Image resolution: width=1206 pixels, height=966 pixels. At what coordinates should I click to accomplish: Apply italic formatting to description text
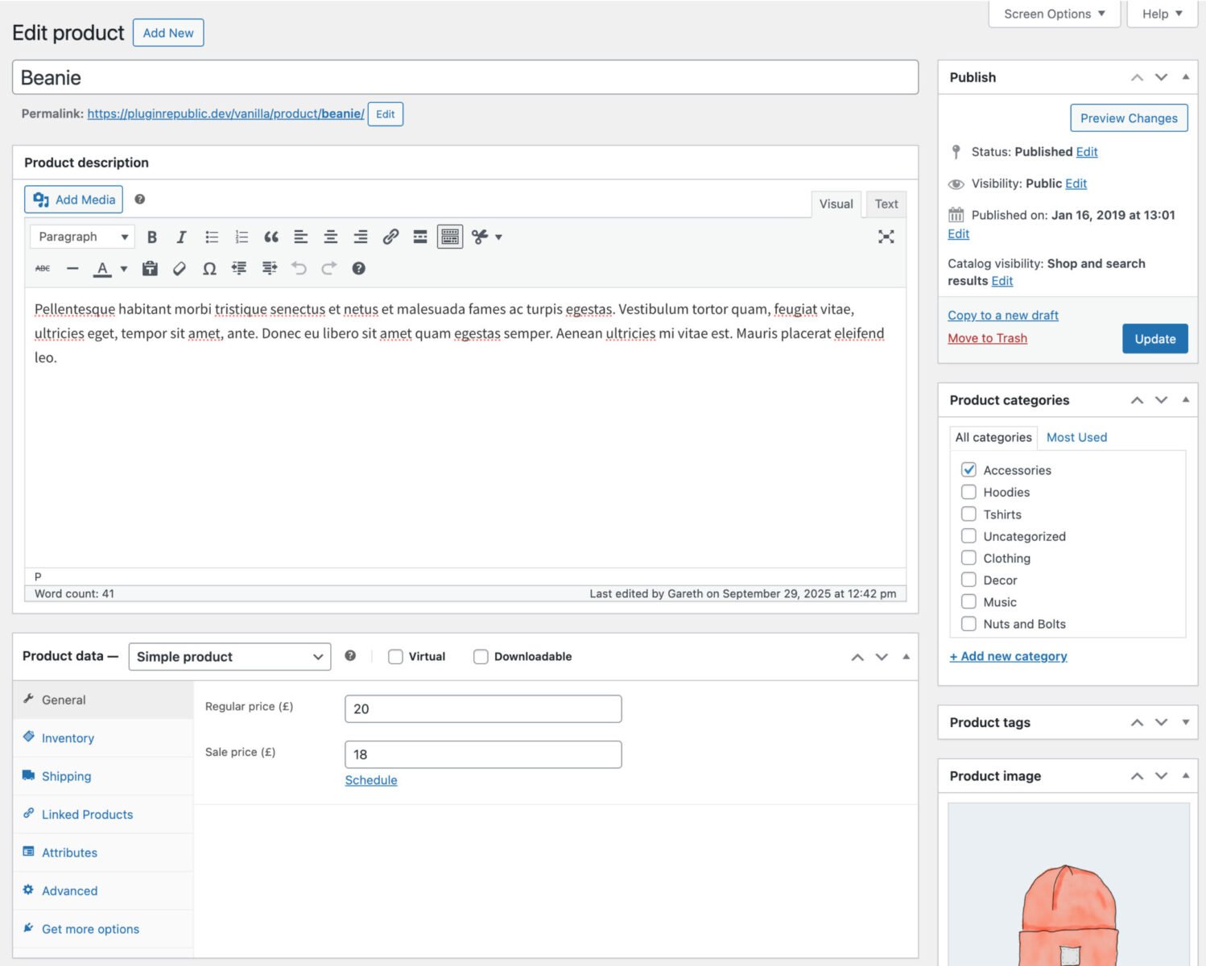(181, 237)
